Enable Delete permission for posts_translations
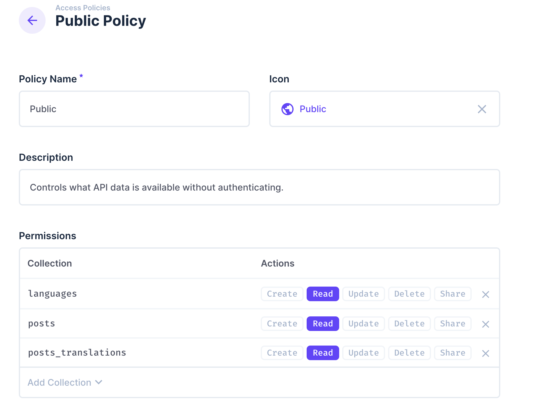The width and height of the screenshot is (544, 403). coord(409,353)
